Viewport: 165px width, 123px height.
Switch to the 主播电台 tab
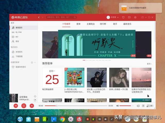coord(90,24)
